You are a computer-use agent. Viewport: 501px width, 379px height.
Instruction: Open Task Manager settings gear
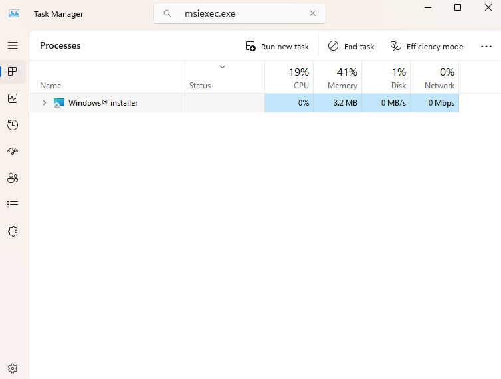13,368
